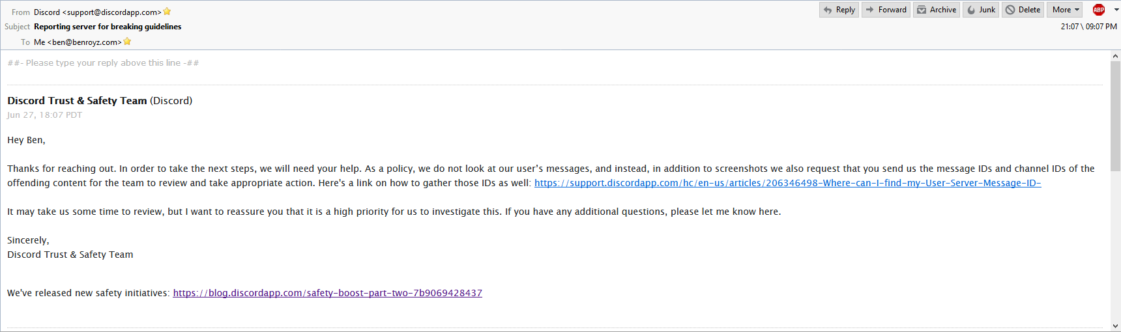Toggle the star next to the Discord sender address
The height and width of the screenshot is (332, 1121).
[x=167, y=12]
